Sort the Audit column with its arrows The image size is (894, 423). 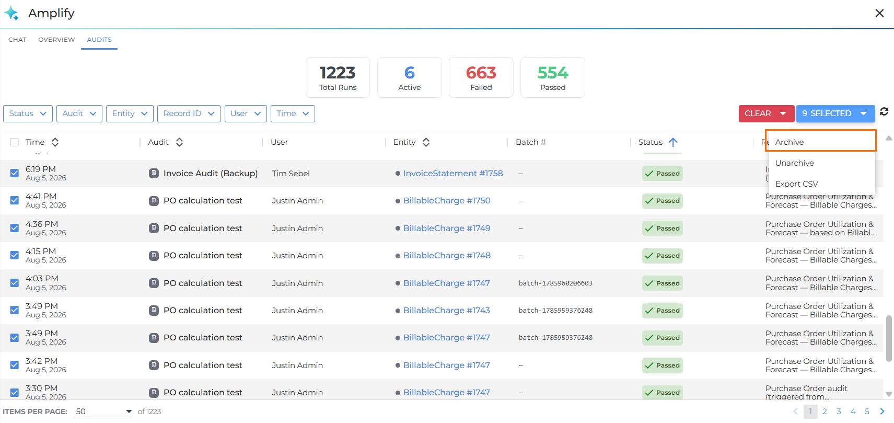[x=179, y=142]
